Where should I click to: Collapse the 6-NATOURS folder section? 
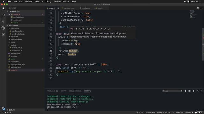[25, 25]
